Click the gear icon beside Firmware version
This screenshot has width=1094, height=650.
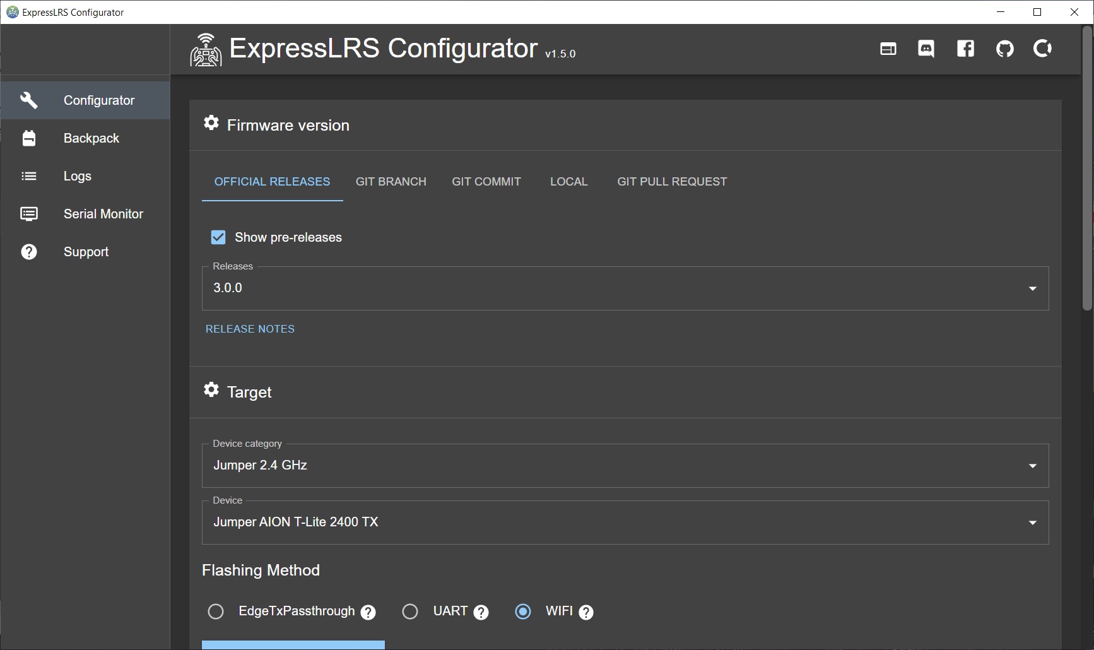pos(211,122)
